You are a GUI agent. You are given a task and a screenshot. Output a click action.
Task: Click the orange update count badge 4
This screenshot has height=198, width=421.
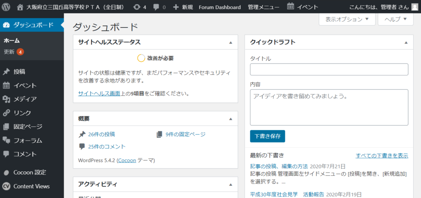point(20,52)
